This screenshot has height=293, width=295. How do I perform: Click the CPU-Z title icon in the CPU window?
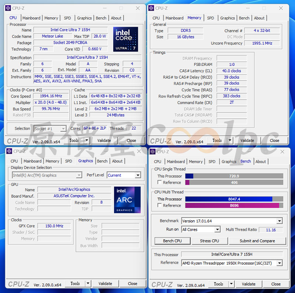coord(8,8)
